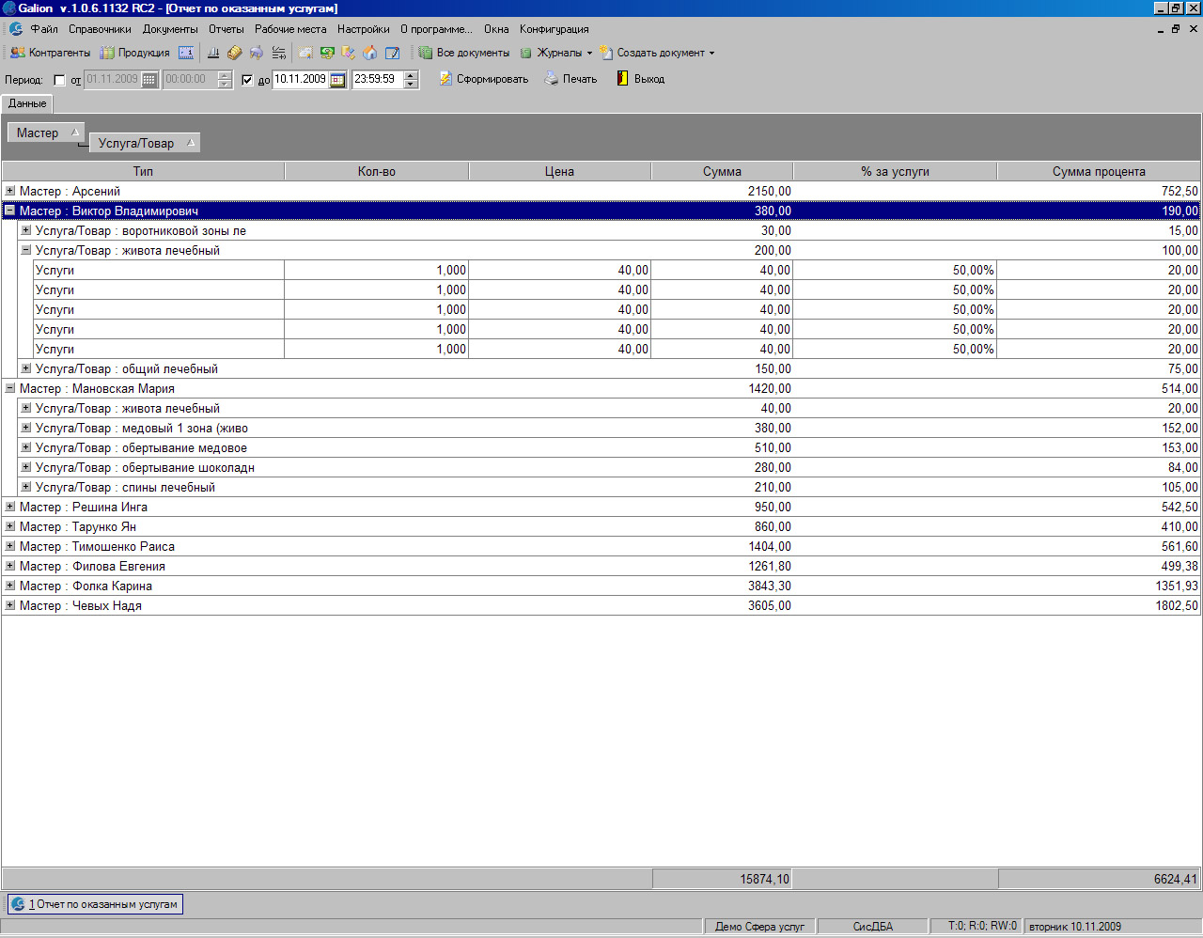Image resolution: width=1203 pixels, height=938 pixels.
Task: Open the Контрагенты toolbar button
Action: pyautogui.click(x=51, y=53)
